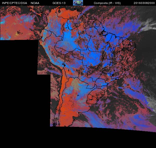Click the 201603082000 timestamp
Viewport: 156px width, 148px height.
pos(144,3)
